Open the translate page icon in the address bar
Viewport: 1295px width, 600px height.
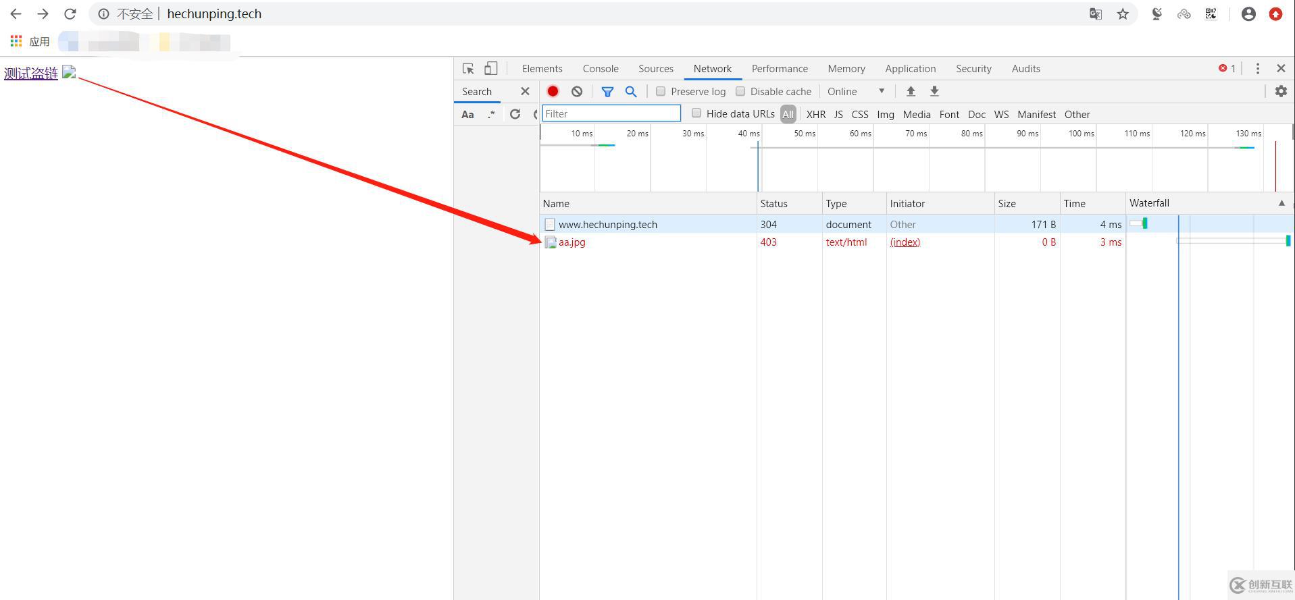(1096, 13)
